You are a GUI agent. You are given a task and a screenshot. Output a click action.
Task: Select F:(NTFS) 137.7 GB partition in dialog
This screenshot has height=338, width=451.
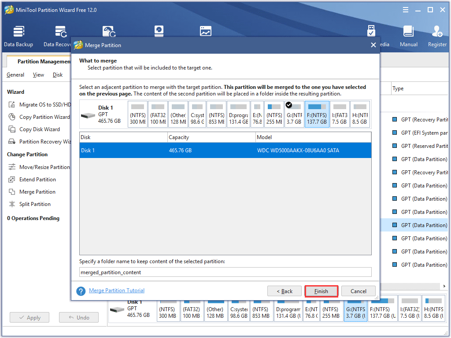point(317,114)
